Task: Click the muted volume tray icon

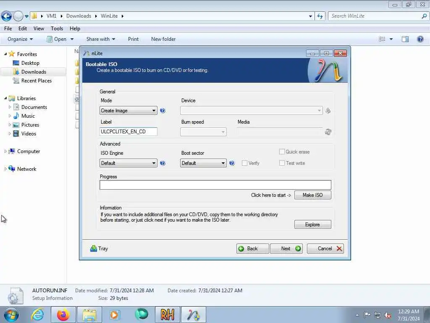Action: click(388, 315)
